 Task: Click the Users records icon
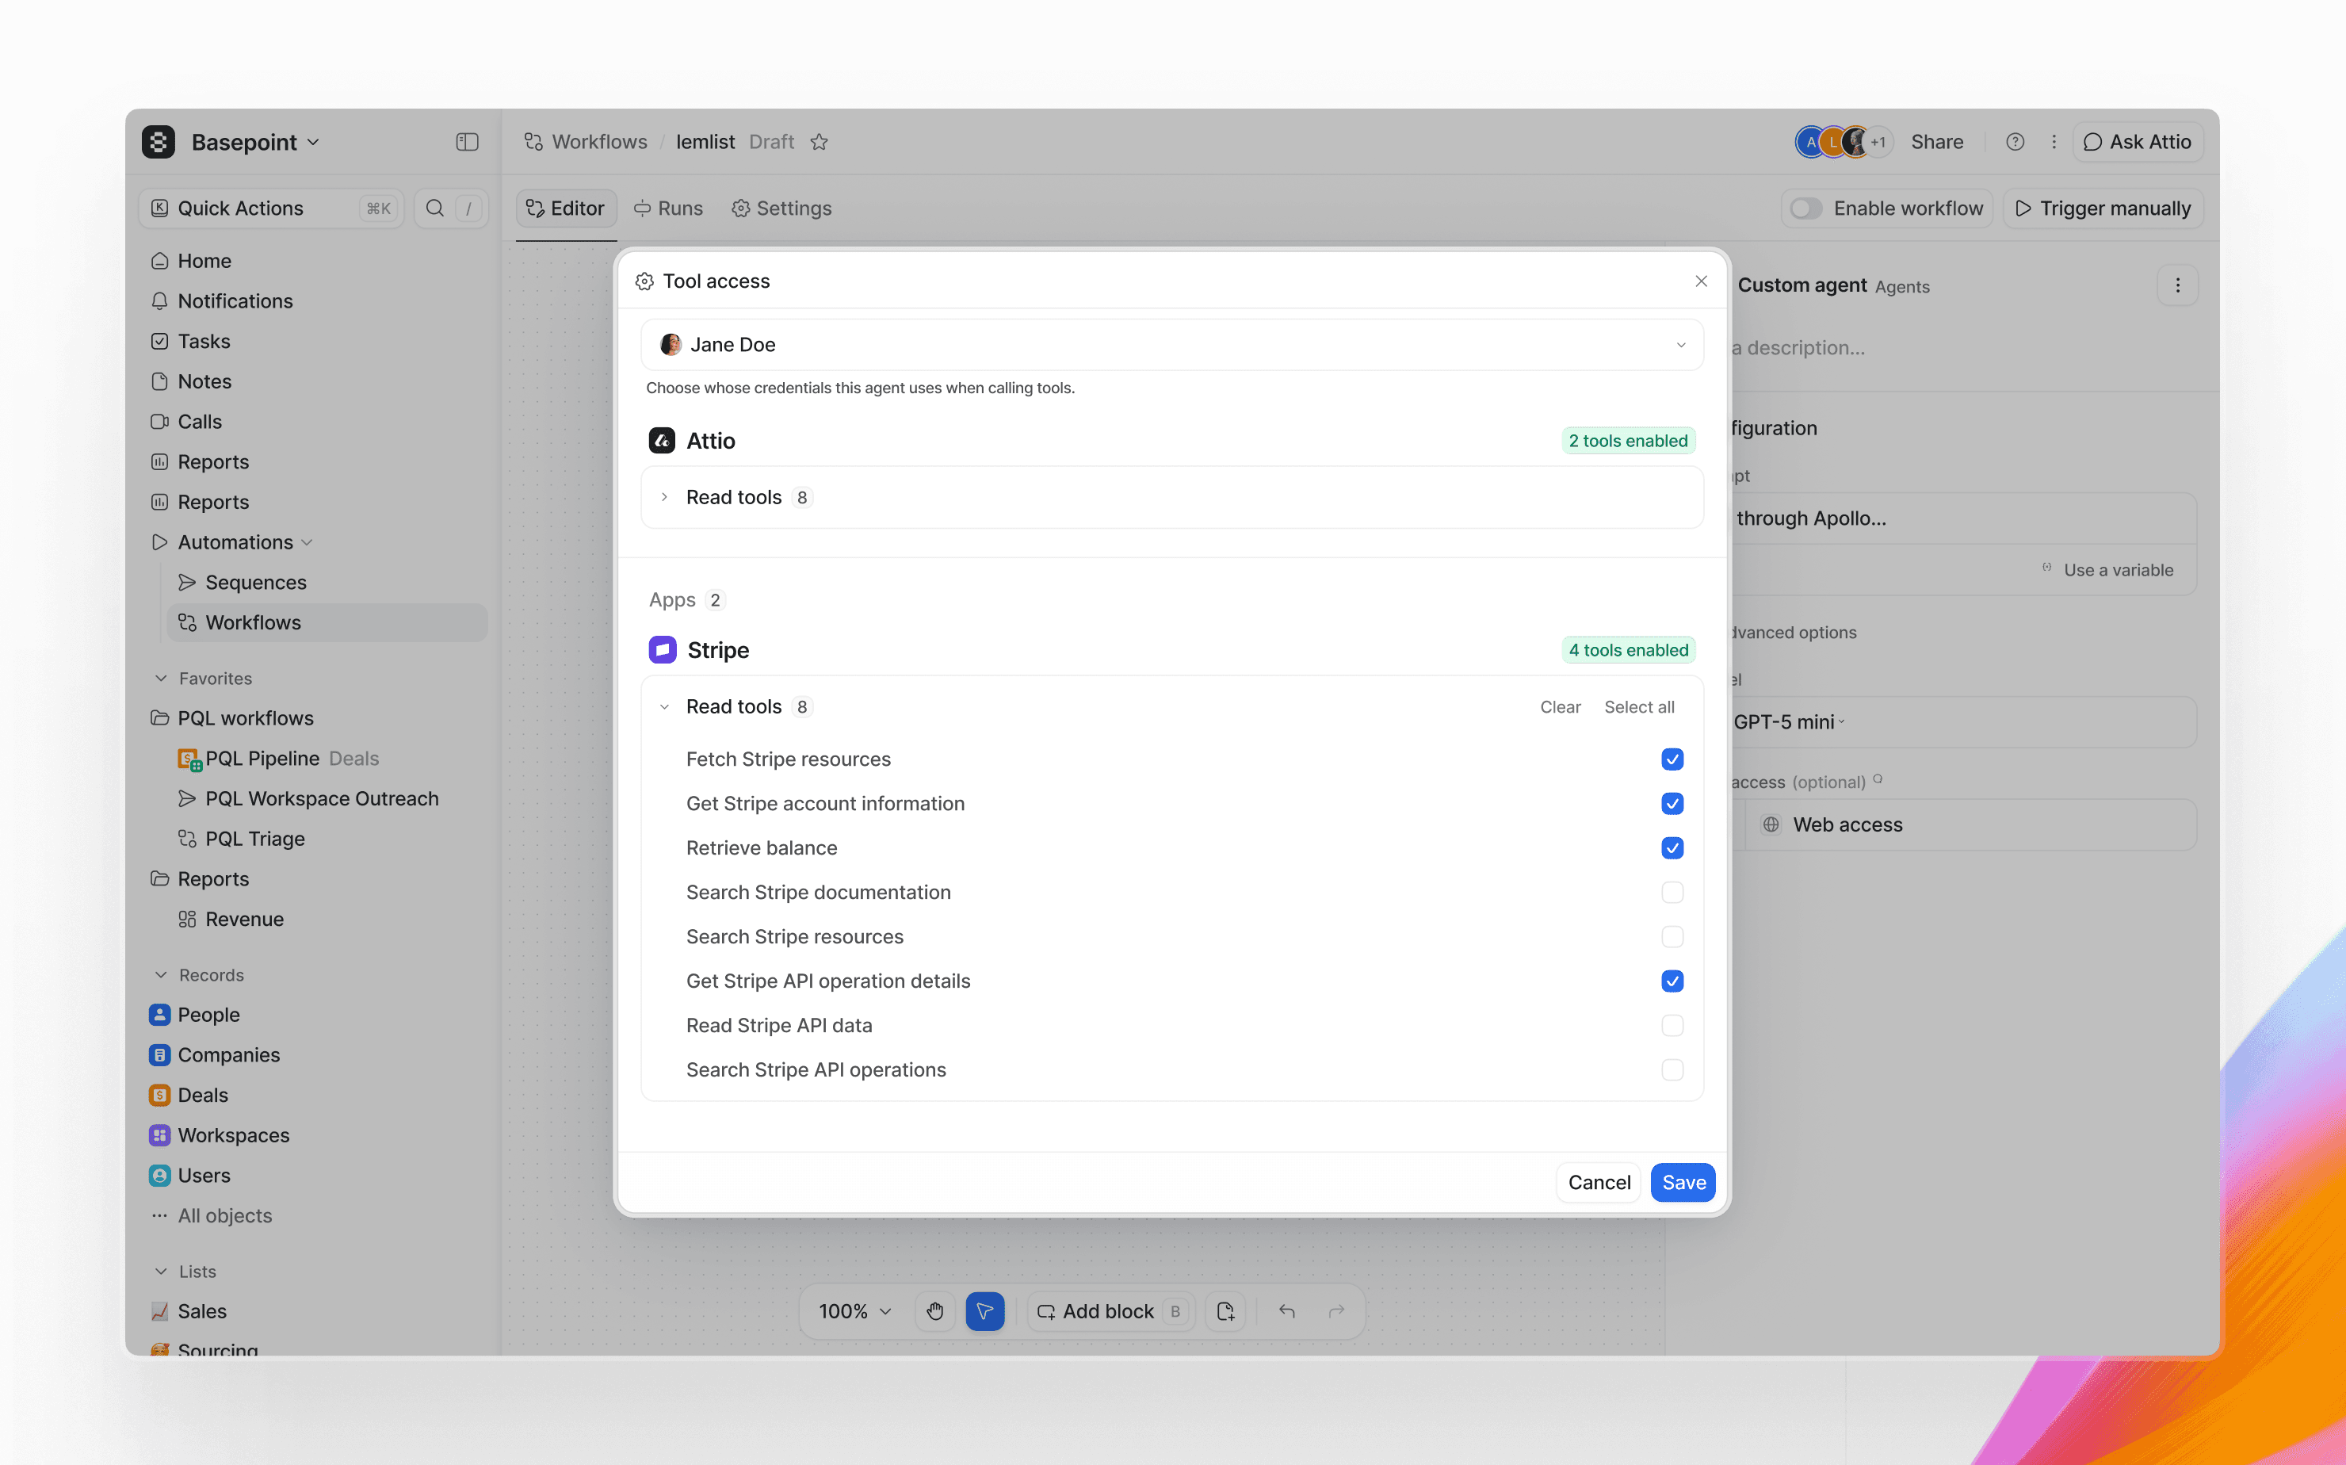pos(160,1176)
